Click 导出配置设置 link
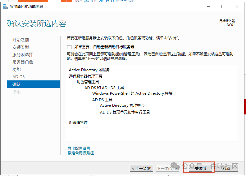Screen dimensions: 246x176 pos(79,148)
